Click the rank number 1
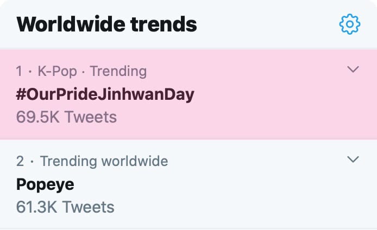 coord(19,71)
